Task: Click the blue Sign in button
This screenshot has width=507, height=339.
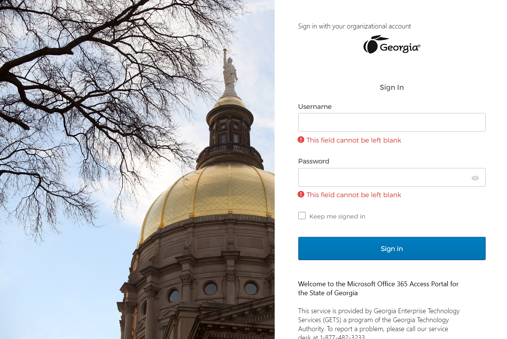Action: click(x=392, y=248)
